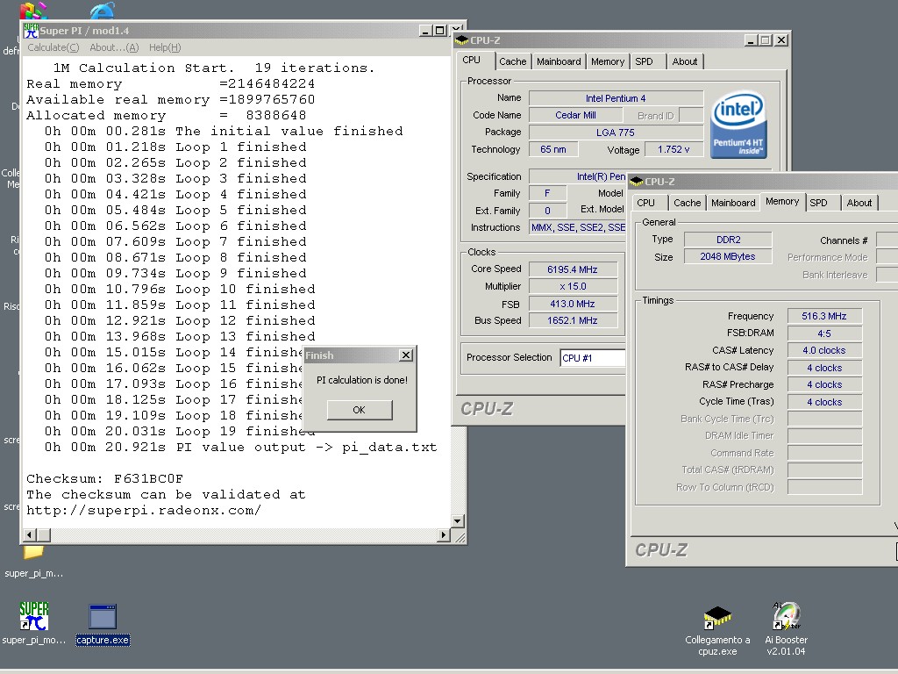Click Super PI horizontal scrollbar right arrow

coord(443,534)
